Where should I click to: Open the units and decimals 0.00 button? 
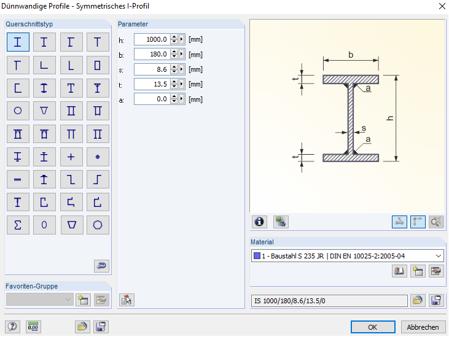point(33,327)
